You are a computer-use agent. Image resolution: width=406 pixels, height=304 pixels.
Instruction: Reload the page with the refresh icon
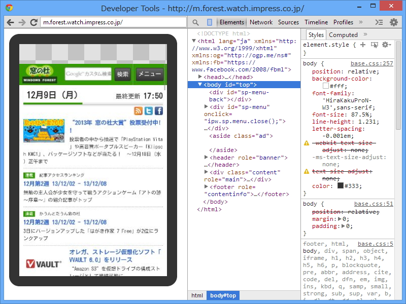(x=34, y=22)
